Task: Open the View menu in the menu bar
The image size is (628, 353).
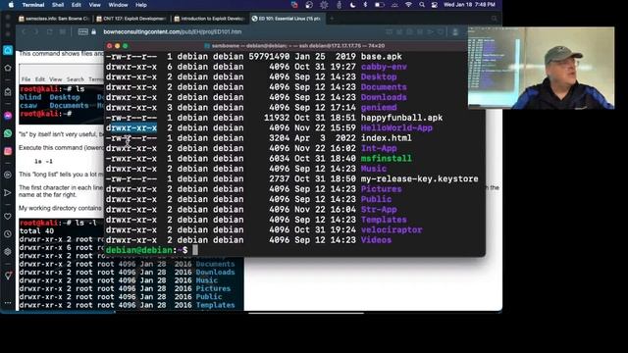Action: tap(94, 5)
